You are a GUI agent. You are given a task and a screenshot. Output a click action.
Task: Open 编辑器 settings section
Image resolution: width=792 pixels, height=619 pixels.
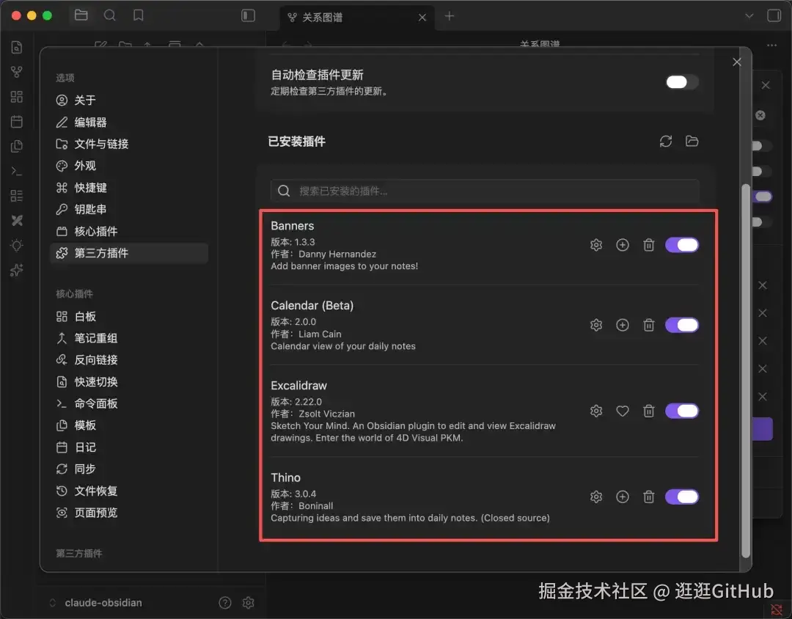(x=129, y=122)
